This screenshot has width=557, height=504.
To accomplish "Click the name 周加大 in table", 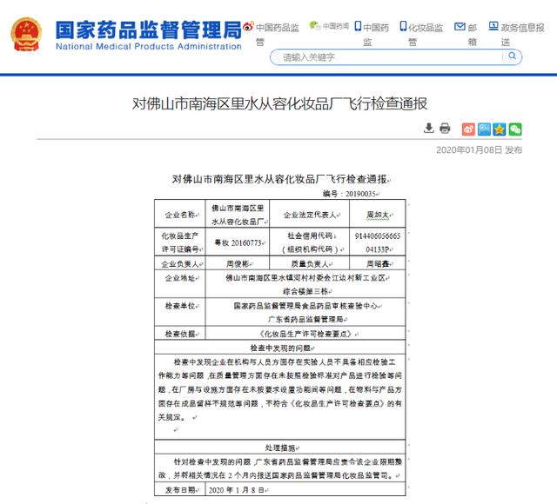I will [378, 215].
